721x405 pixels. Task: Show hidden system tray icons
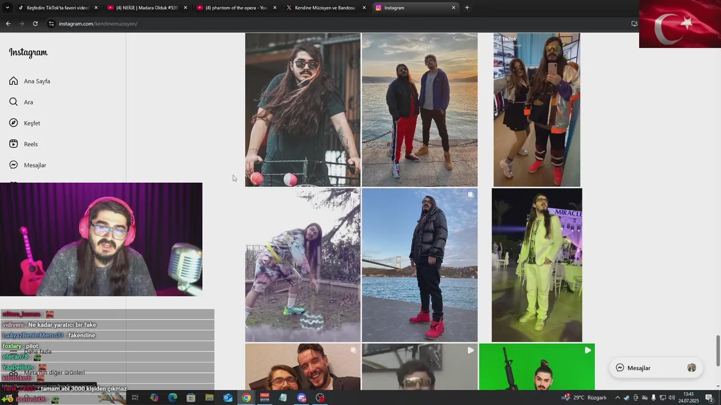point(617,398)
